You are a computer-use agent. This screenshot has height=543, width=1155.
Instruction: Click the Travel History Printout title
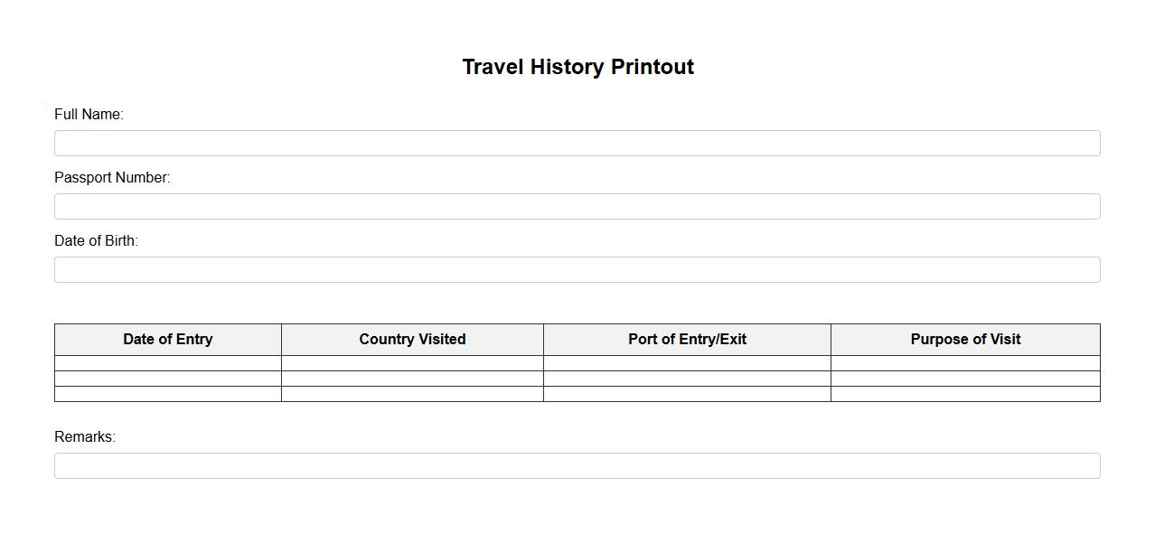coord(577,67)
